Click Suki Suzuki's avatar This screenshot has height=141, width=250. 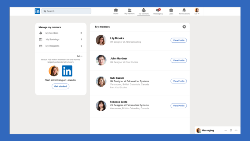tap(101, 81)
